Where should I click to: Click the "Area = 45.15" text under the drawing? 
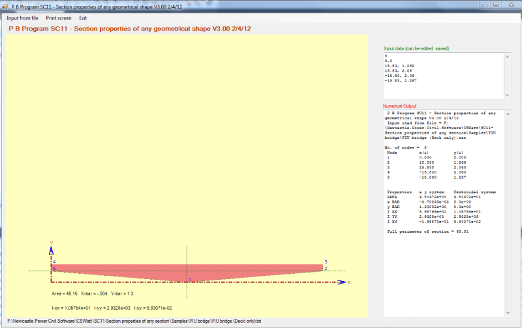point(65,293)
